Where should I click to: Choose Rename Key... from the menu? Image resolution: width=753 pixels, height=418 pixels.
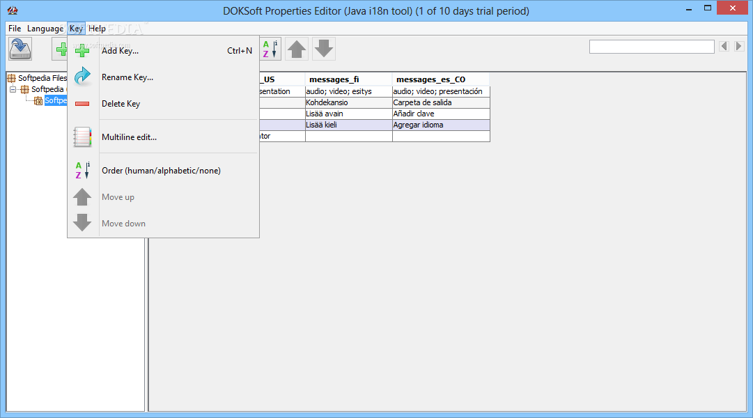(163, 77)
